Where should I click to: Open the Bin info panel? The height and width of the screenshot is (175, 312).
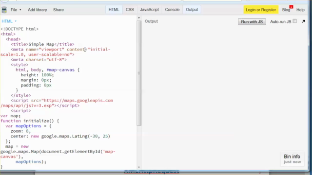click(x=292, y=159)
